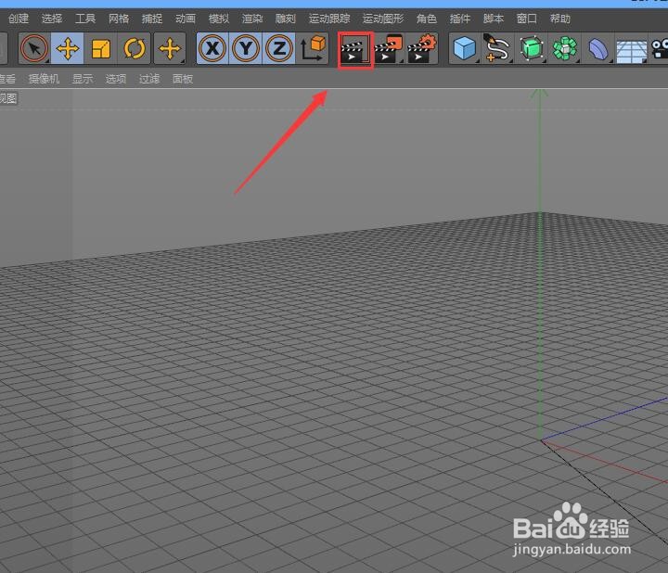Image resolution: width=668 pixels, height=573 pixels.
Task: Open the 动画 menu
Action: [x=186, y=19]
